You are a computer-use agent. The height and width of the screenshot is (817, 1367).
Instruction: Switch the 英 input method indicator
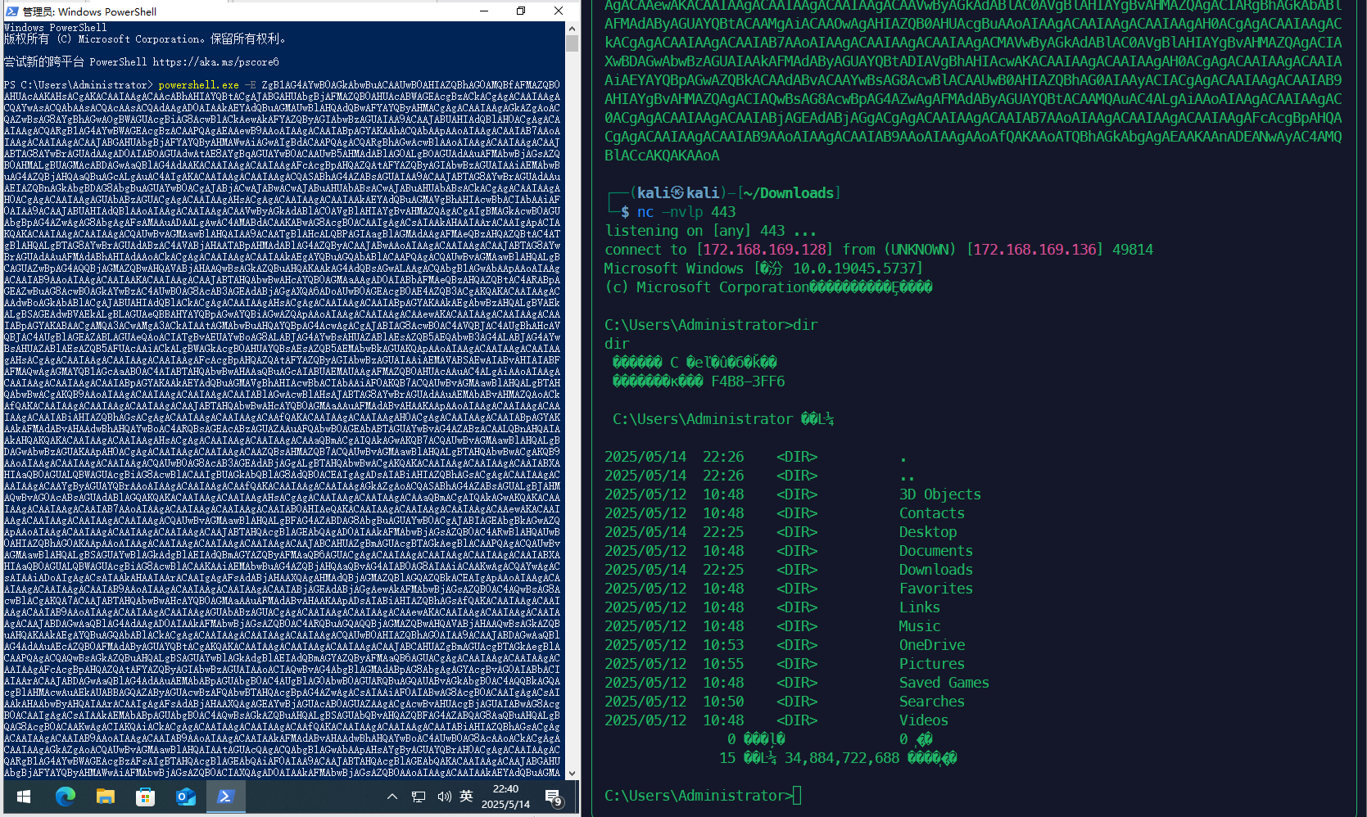coord(466,797)
